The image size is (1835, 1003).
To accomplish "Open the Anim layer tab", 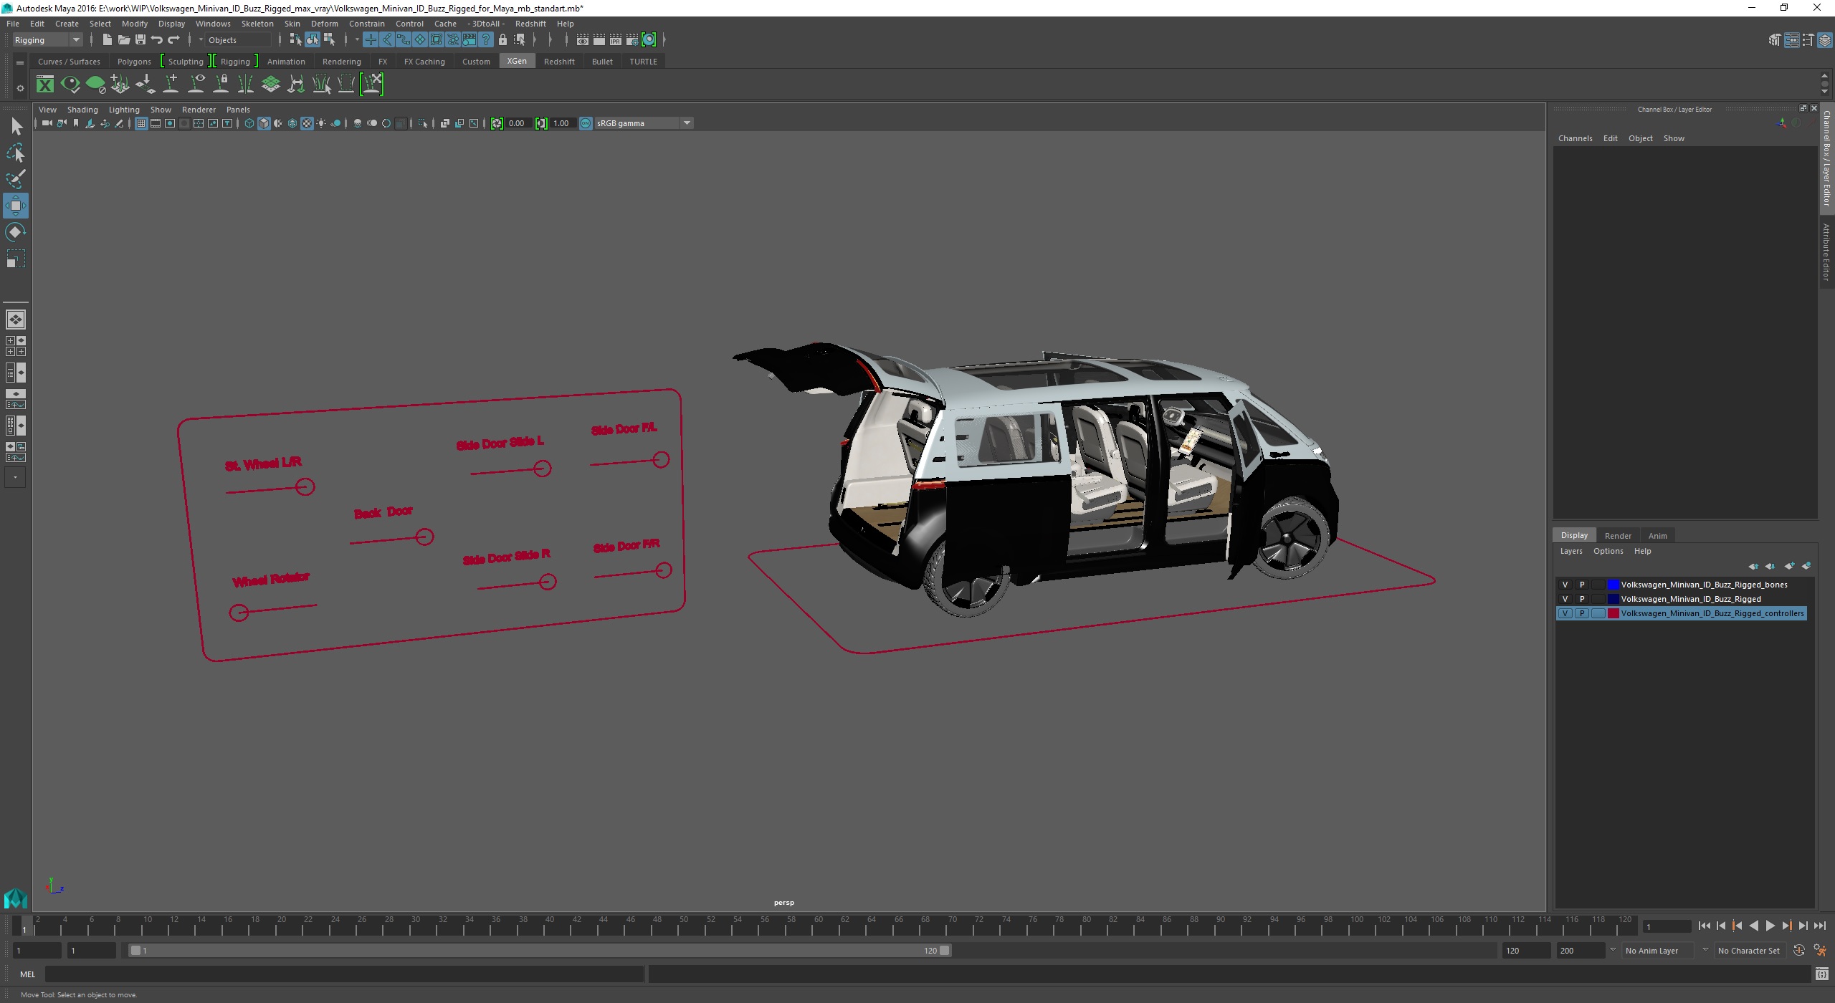I will point(1657,535).
